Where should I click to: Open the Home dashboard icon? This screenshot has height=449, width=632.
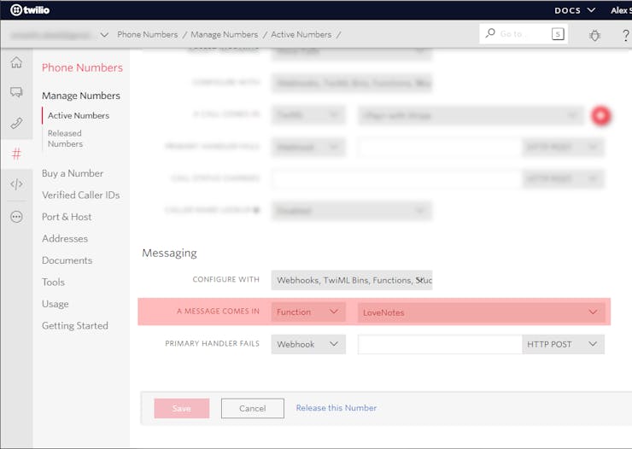pyautogui.click(x=16, y=62)
